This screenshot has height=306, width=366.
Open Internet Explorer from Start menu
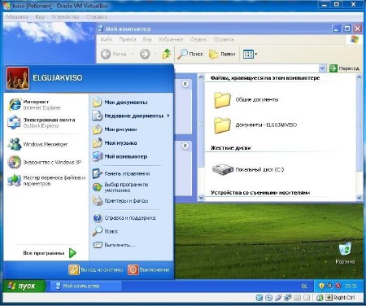pos(35,105)
